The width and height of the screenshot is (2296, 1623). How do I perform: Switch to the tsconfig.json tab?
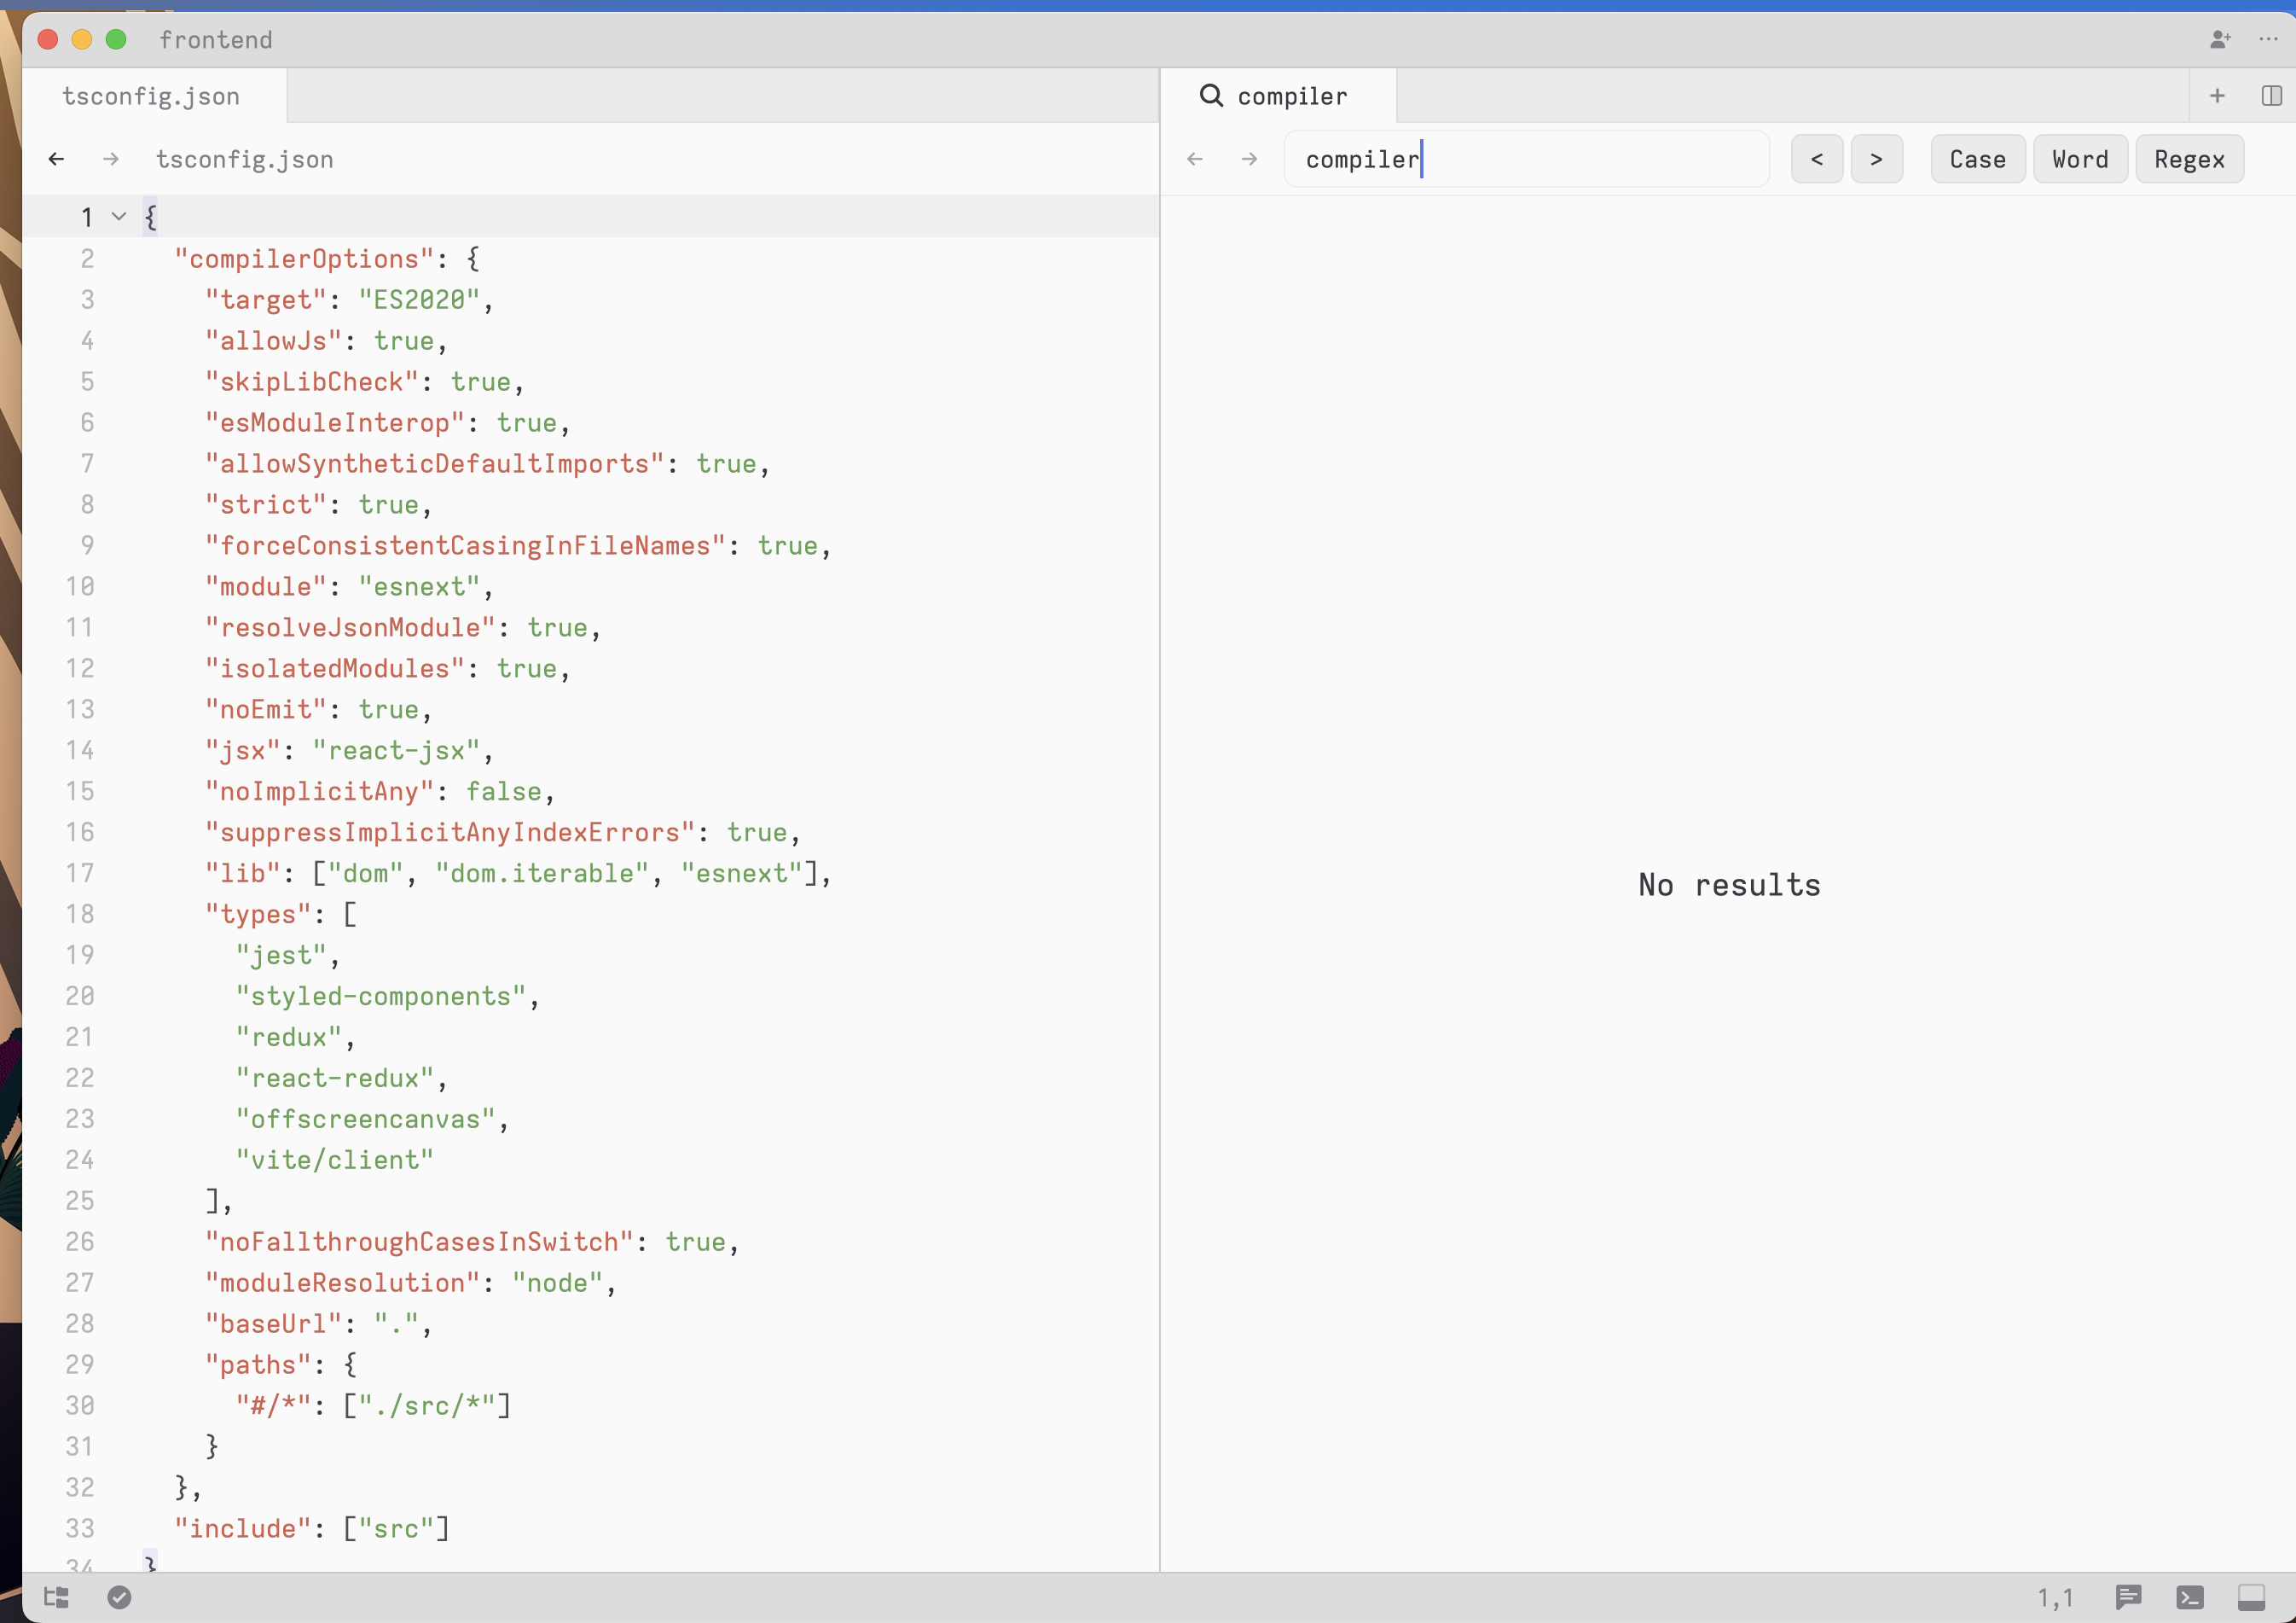(151, 95)
